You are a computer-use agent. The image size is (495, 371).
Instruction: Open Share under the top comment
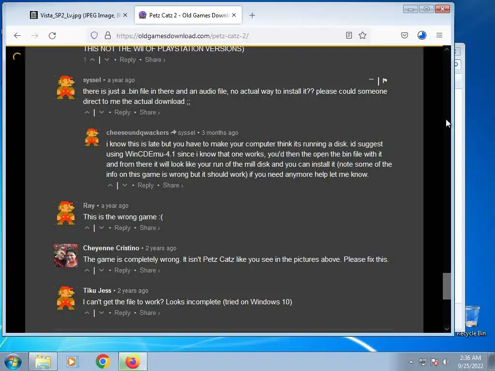[155, 59]
